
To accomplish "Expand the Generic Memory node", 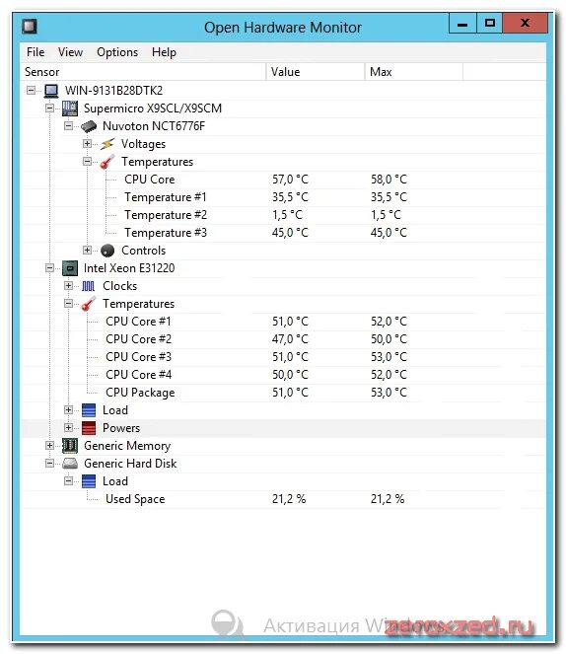I will [49, 446].
